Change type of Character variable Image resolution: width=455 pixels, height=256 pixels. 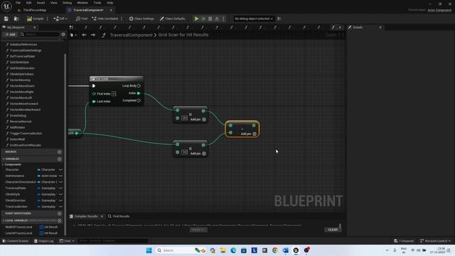[x=46, y=169]
